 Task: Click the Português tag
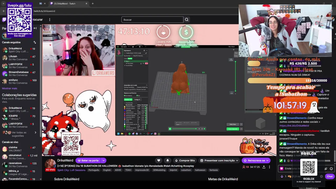(x=94, y=170)
